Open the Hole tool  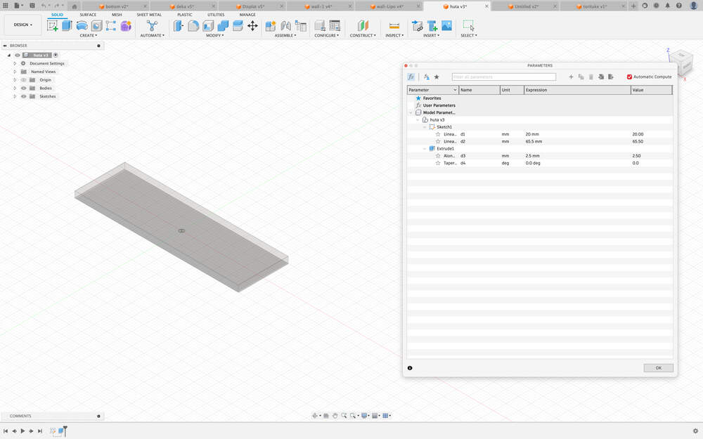(96, 25)
